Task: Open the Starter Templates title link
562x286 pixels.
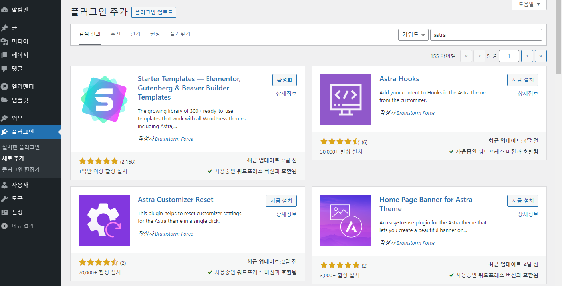Action: coord(189,88)
